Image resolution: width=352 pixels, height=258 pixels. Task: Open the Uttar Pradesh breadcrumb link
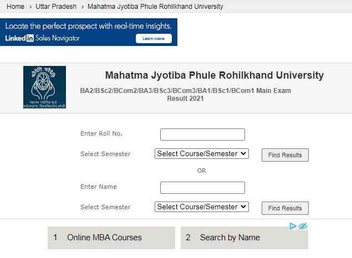56,7
